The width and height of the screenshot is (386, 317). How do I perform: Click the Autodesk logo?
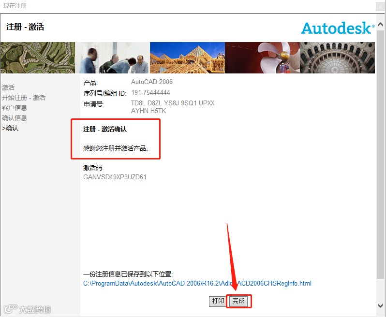(x=338, y=29)
